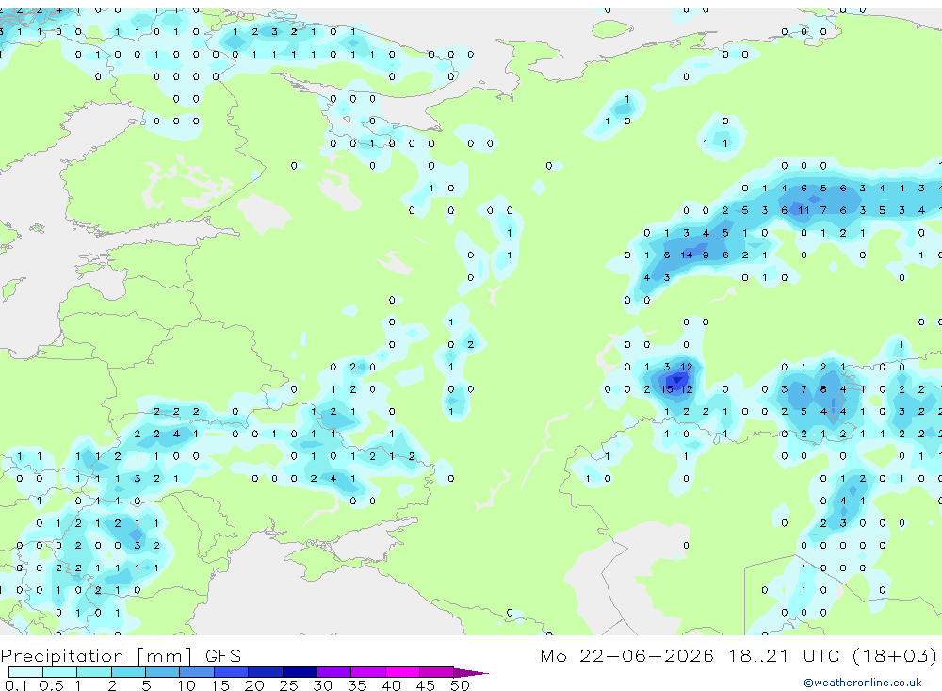
Task: Select the 35 to 40 mm legend swatch
Action: 367,672
